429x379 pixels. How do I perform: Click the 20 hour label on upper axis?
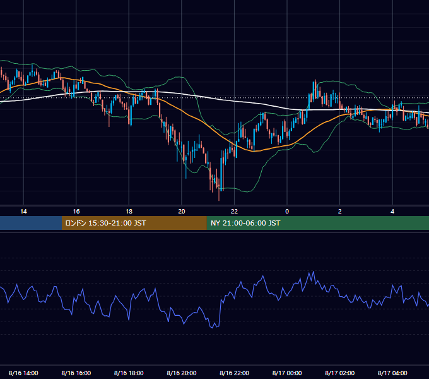pyautogui.click(x=182, y=212)
